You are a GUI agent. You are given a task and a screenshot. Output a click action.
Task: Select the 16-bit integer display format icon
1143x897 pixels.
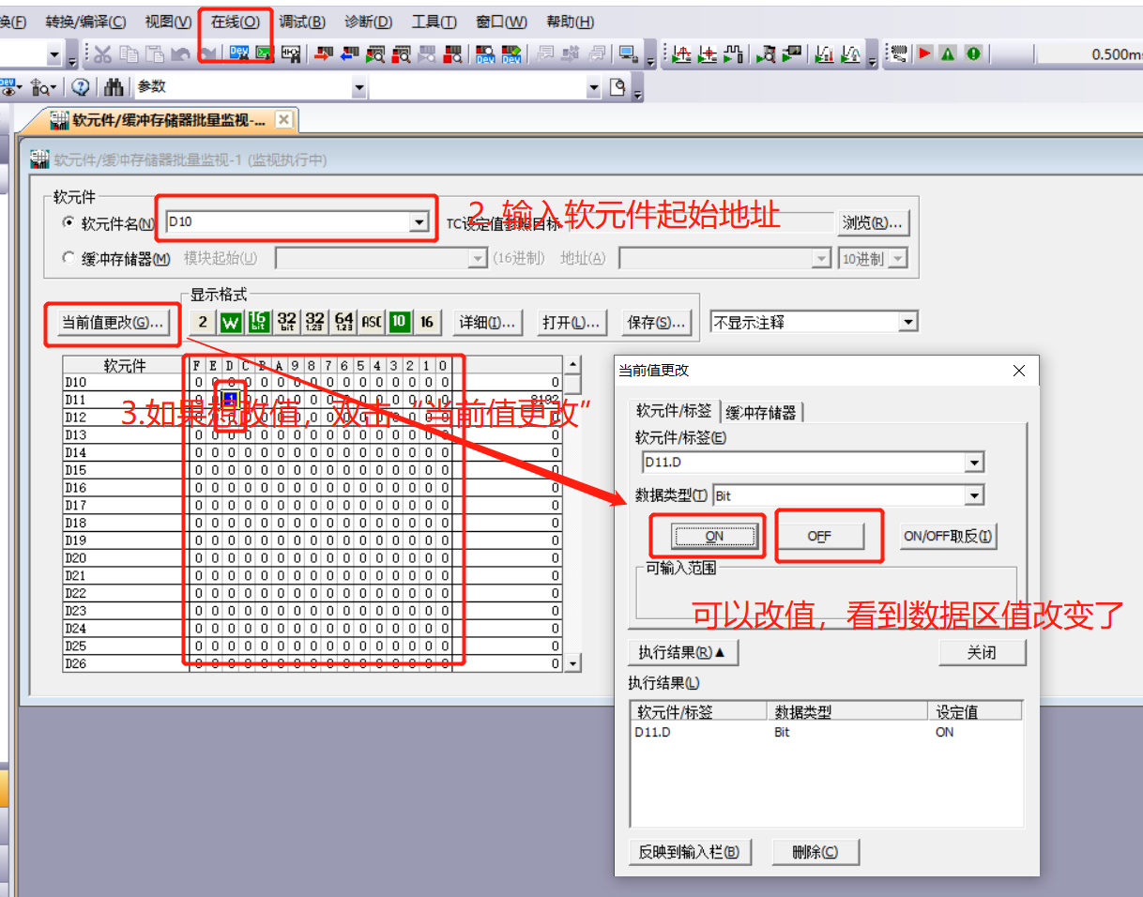[259, 323]
